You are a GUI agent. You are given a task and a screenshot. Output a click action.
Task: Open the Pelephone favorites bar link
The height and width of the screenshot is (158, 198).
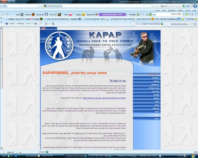168,19
